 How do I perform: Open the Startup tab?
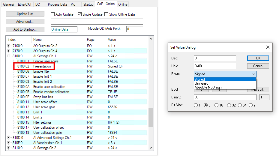click(88, 4)
